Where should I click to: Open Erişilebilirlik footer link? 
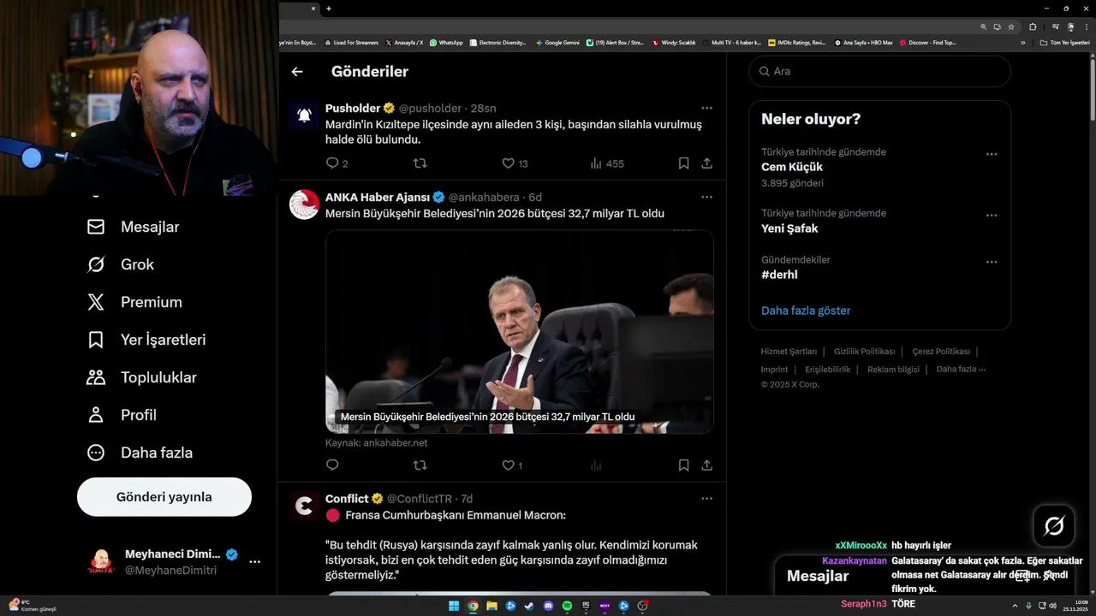pos(827,370)
